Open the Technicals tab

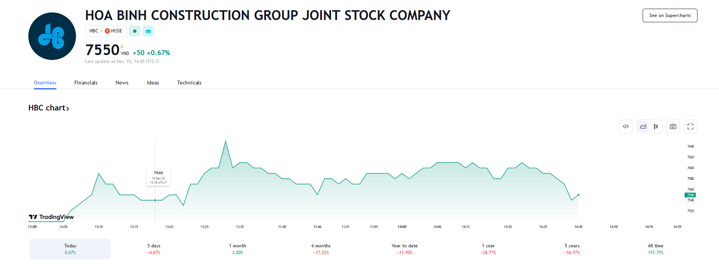(x=189, y=83)
